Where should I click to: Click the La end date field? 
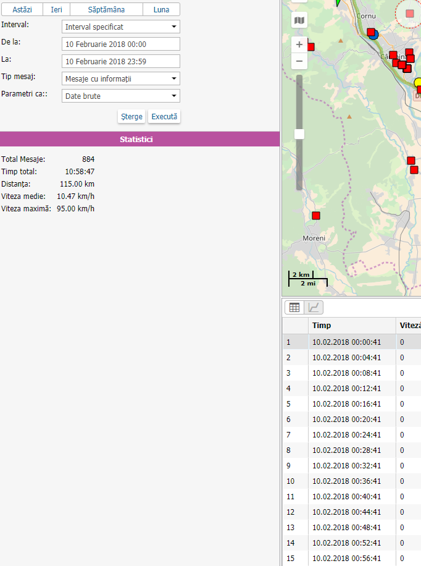[121, 61]
